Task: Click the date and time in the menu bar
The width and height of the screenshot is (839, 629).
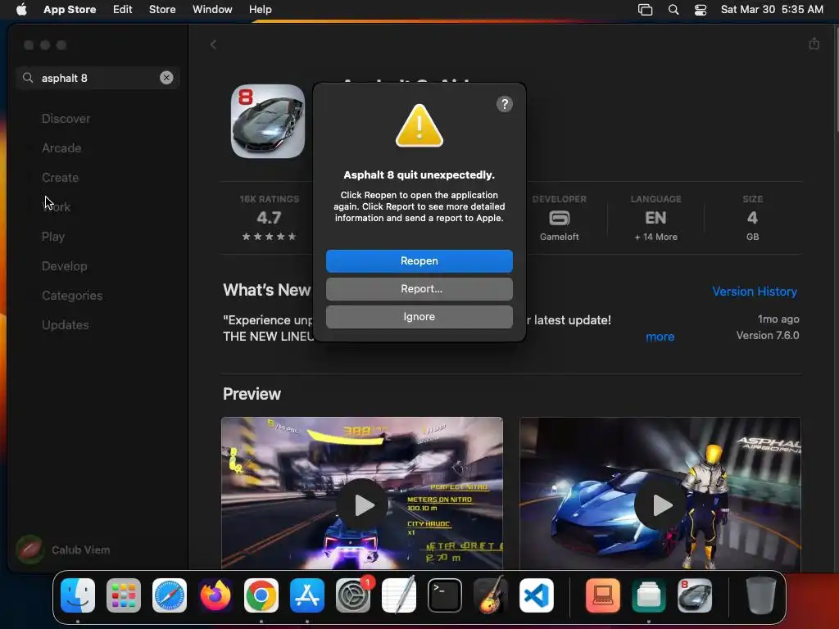Action: pos(772,10)
